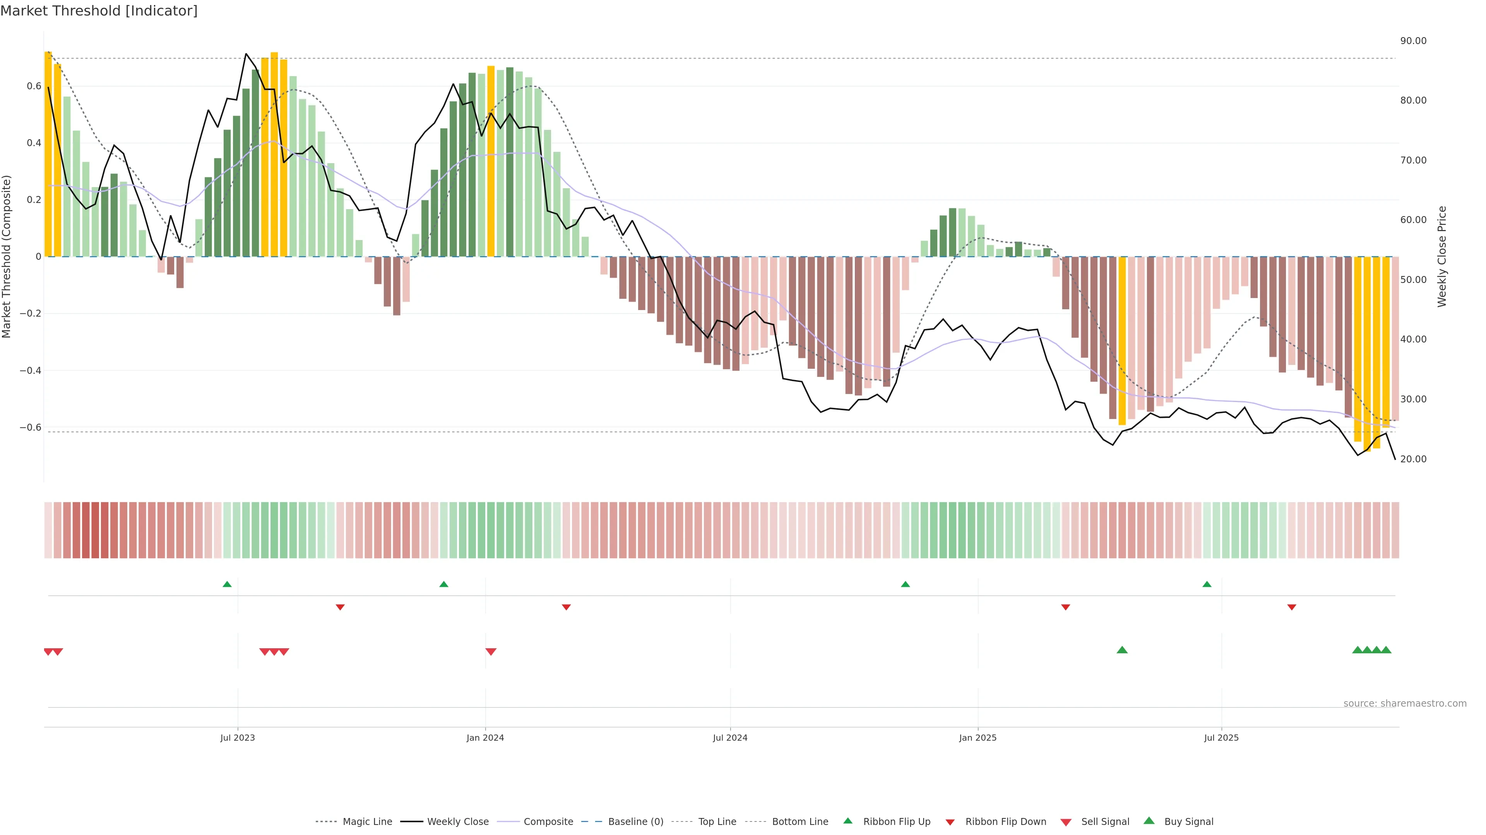Click Sell Signal legend icon

coord(1065,822)
